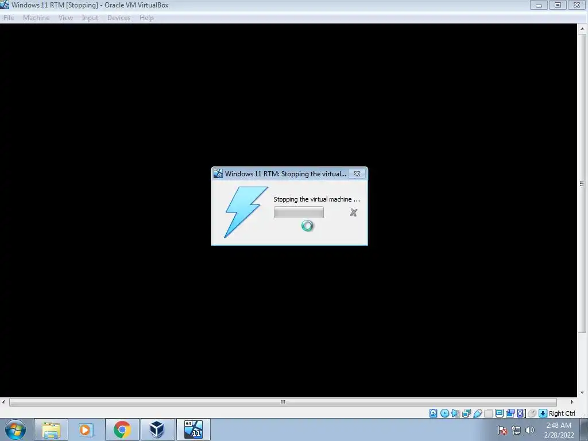Screen dimensions: 588x441
Task: Click the Show desktop button at taskbar end
Action: pos(585,430)
